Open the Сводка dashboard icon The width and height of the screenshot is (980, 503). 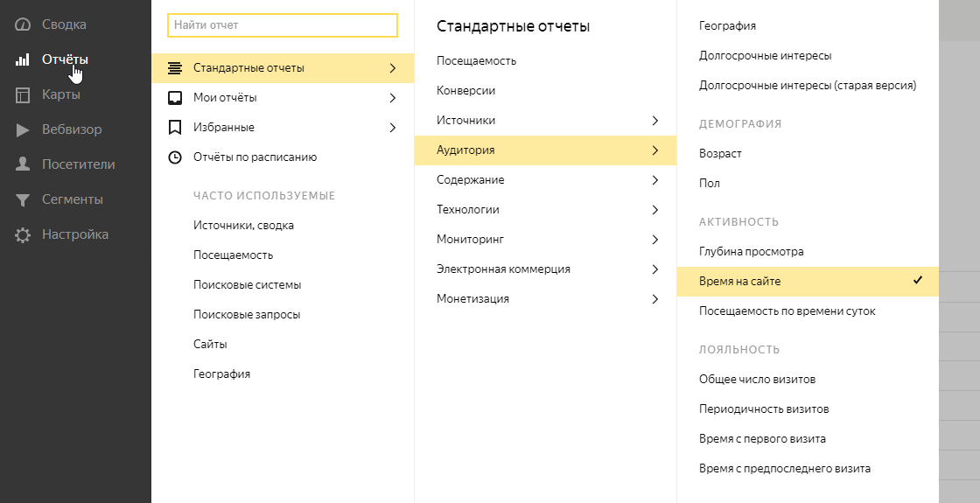tap(23, 24)
